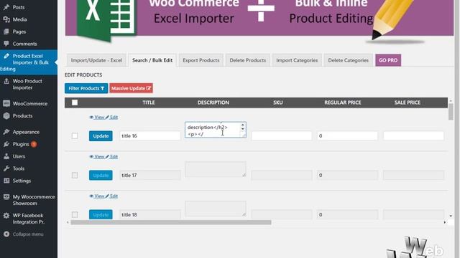The width and height of the screenshot is (460, 258).
Task: Toggle the select-all checkbox in table header
Action: point(75,102)
